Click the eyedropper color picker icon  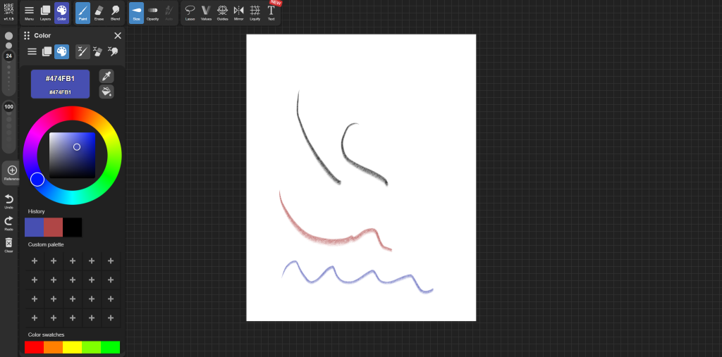tap(106, 76)
